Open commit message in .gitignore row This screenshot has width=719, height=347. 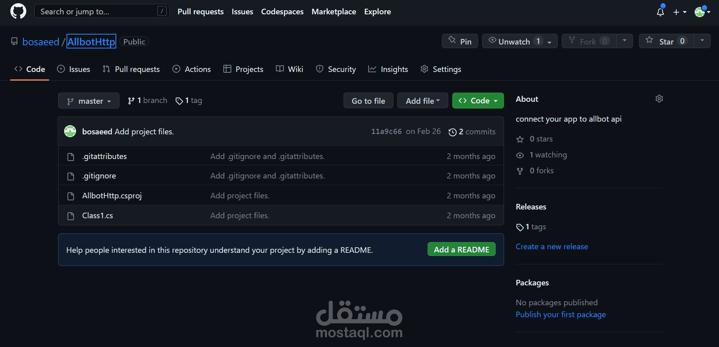coord(268,176)
